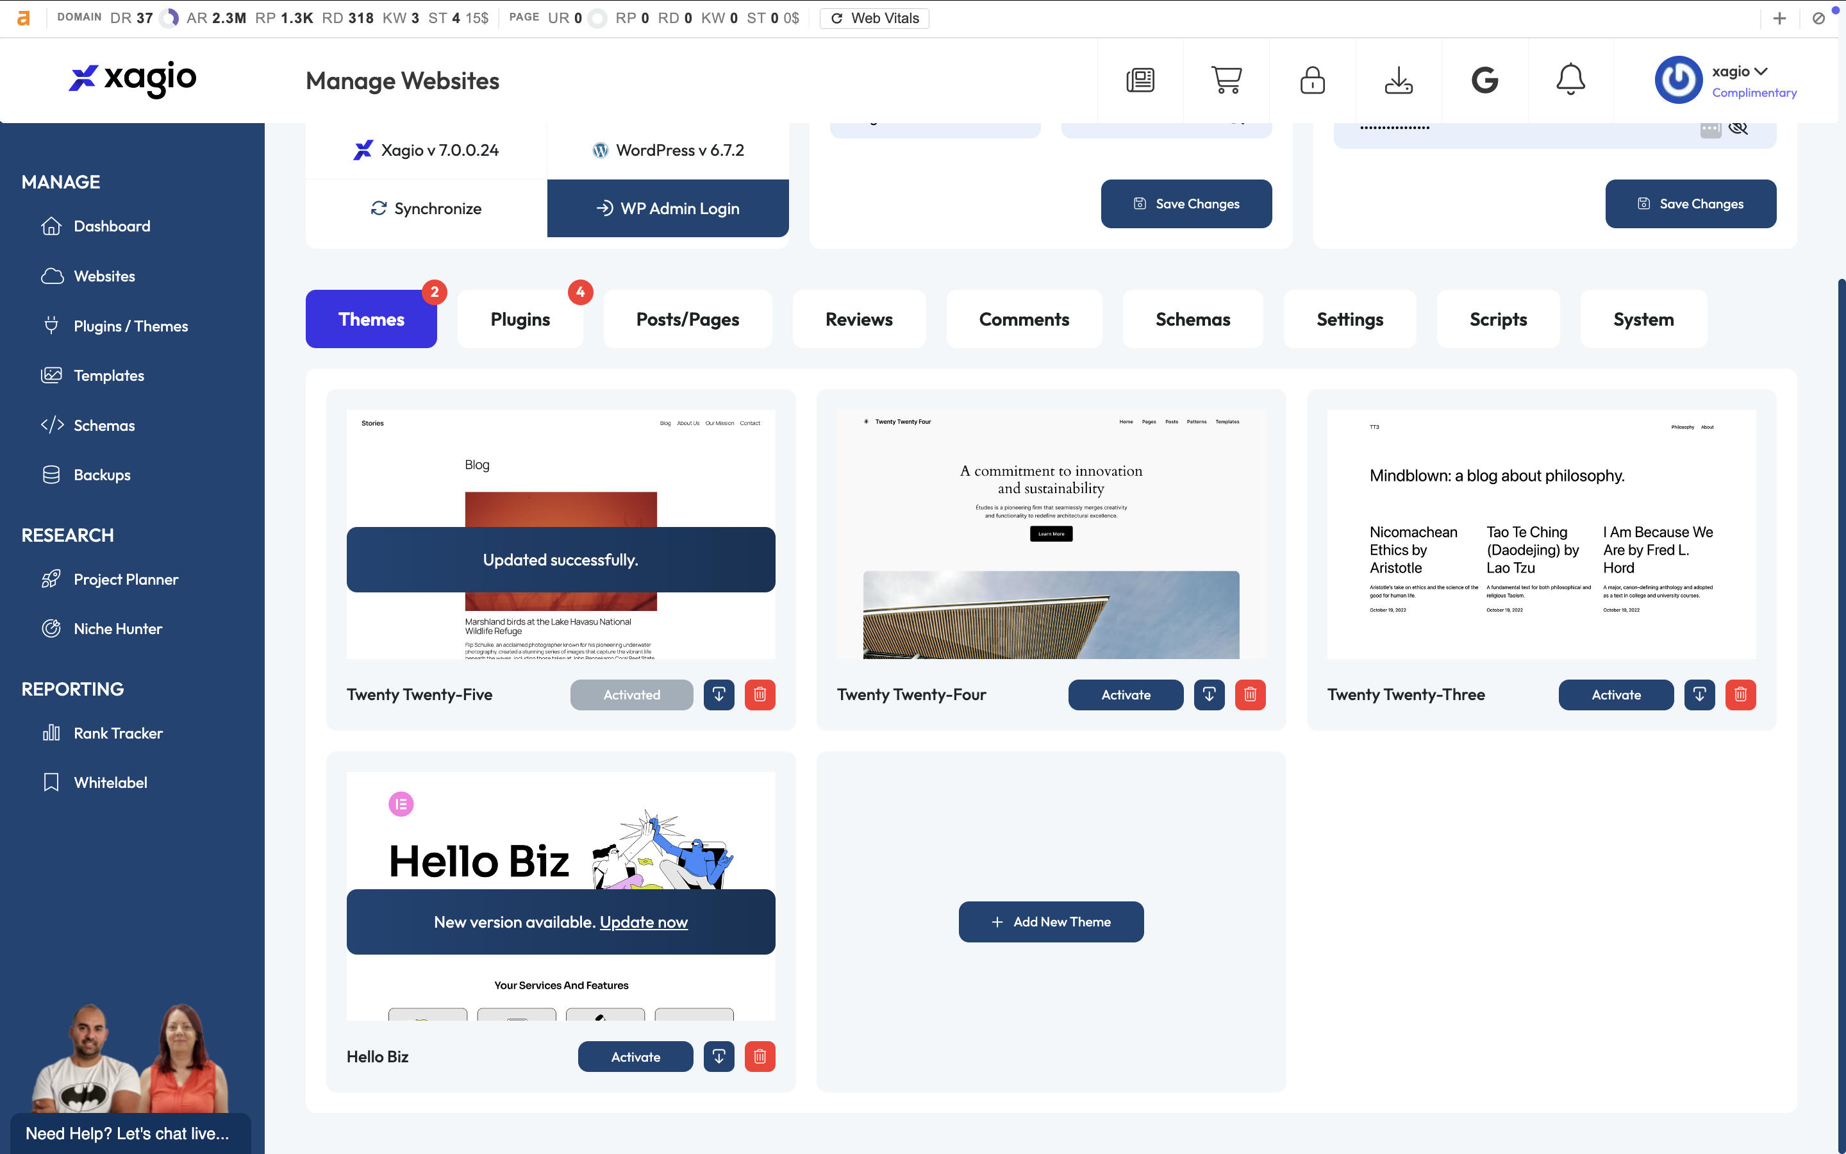1846x1154 pixels.
Task: Delete the Twenty Twenty-Three theme
Action: pyautogui.click(x=1741, y=694)
